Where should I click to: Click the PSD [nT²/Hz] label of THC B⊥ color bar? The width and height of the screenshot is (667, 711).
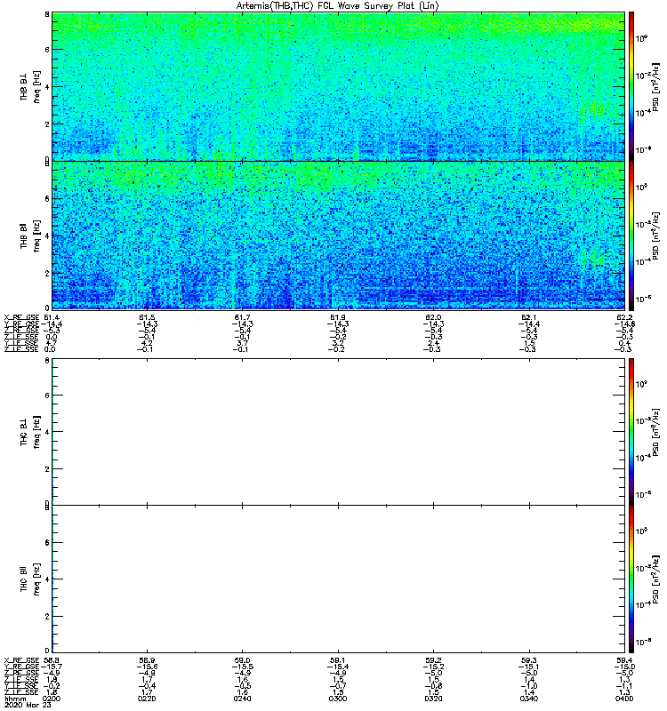[655, 432]
